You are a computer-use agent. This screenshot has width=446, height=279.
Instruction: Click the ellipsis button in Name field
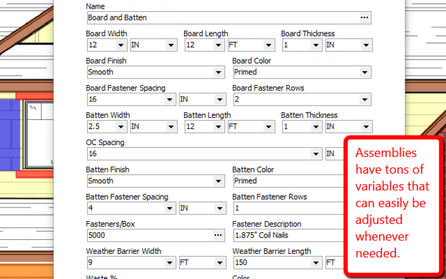[365, 18]
